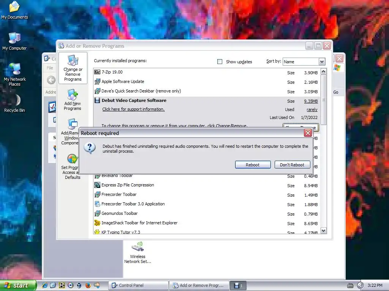The width and height of the screenshot is (389, 291).
Task: Open File menu in Control Panel window
Action: pos(50,68)
